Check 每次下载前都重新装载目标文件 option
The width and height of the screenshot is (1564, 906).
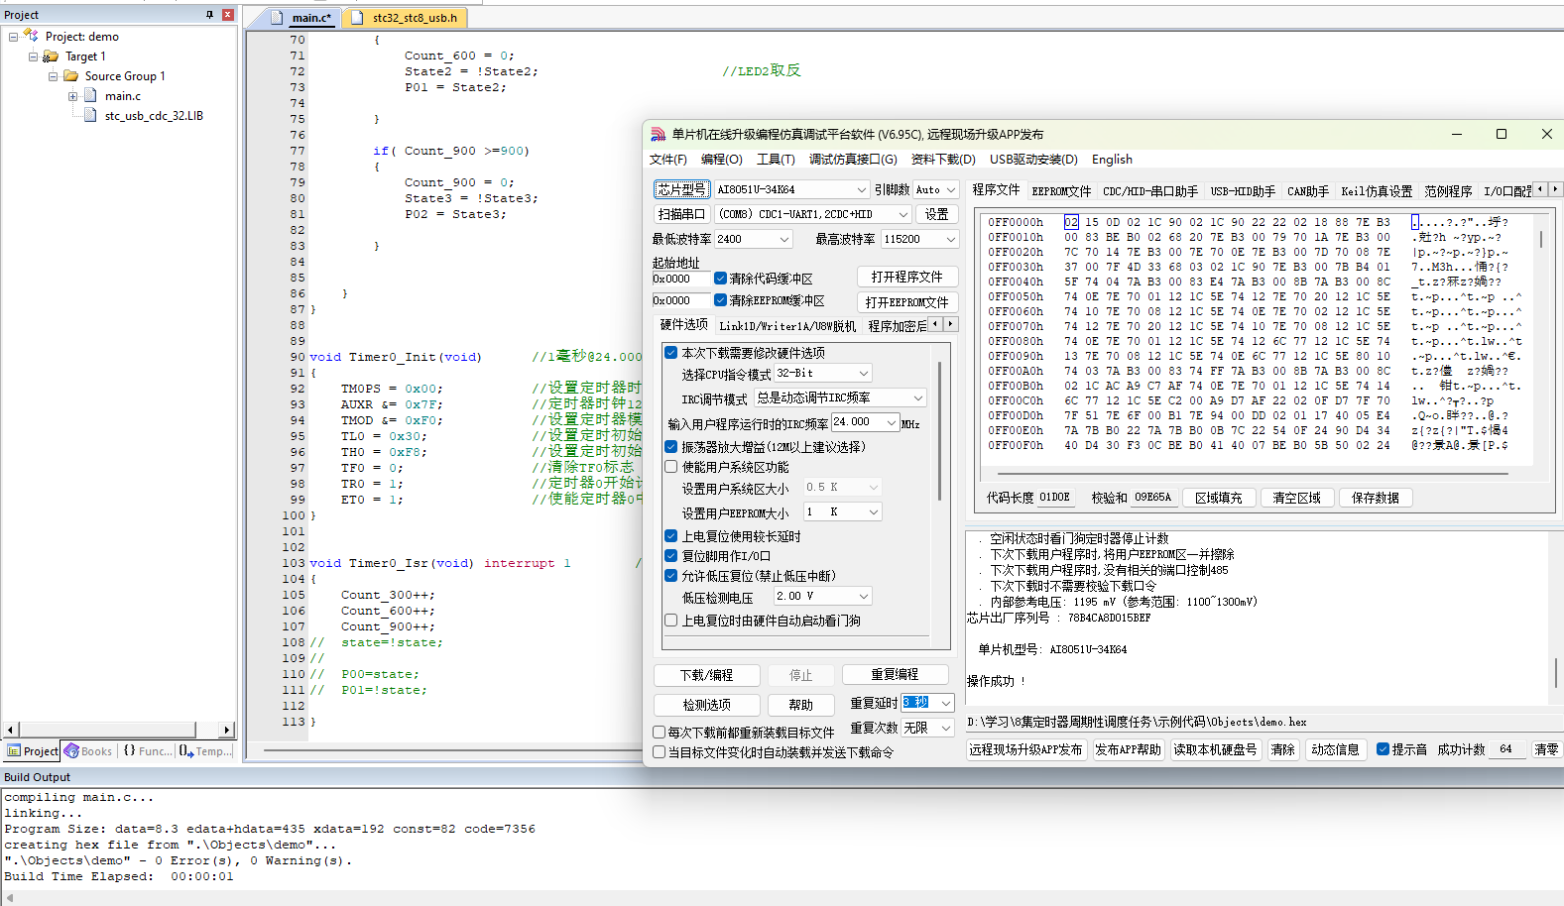(660, 733)
